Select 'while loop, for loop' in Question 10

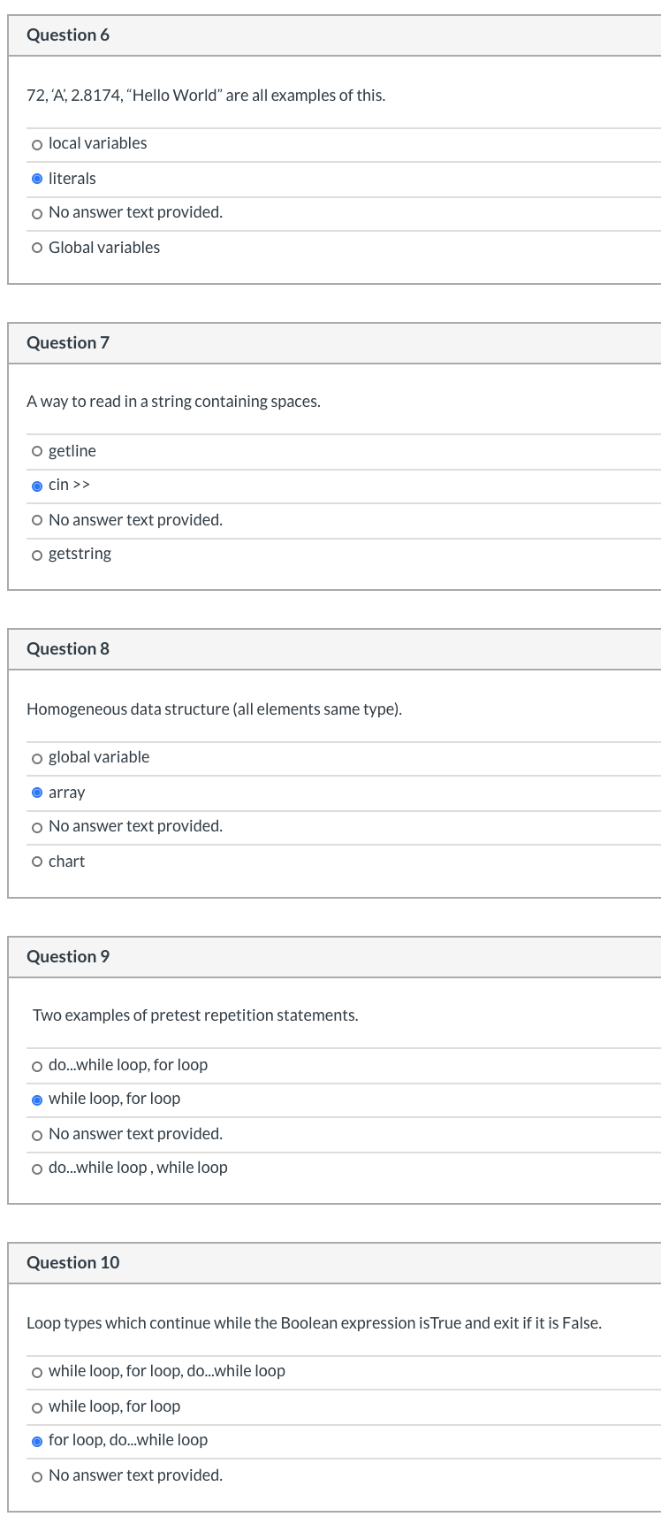[x=36, y=1407]
